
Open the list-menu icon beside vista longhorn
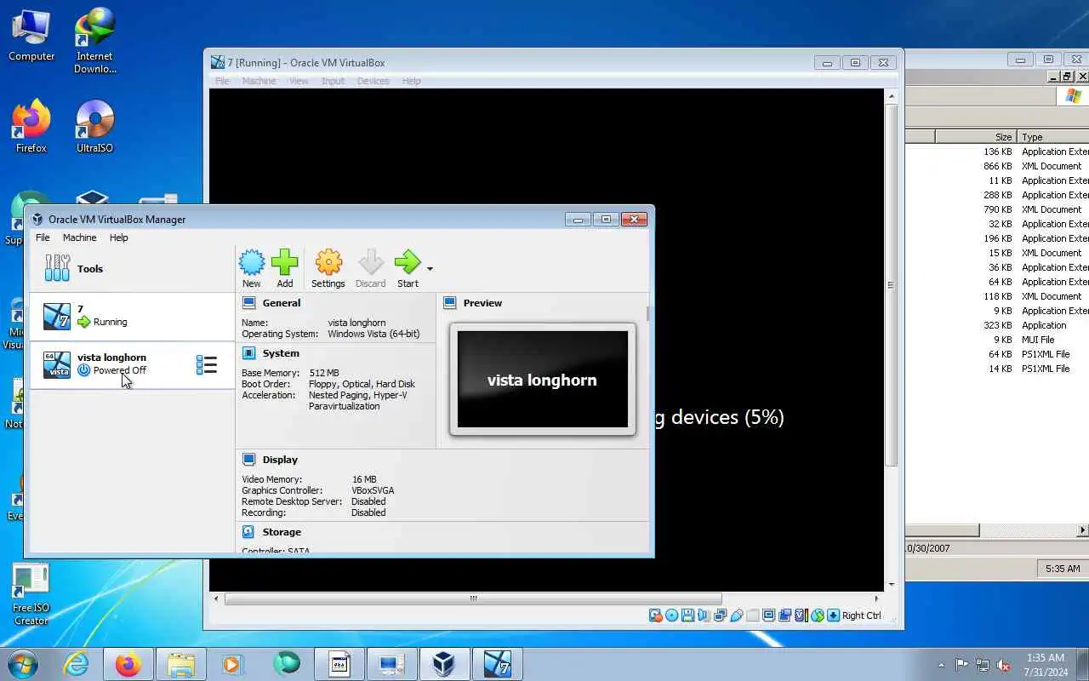[x=206, y=365]
